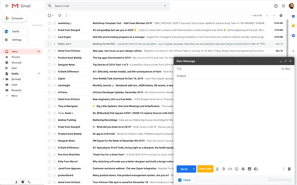Add Bcc recipients
This screenshot has width=297, height=185.
coord(288,69)
